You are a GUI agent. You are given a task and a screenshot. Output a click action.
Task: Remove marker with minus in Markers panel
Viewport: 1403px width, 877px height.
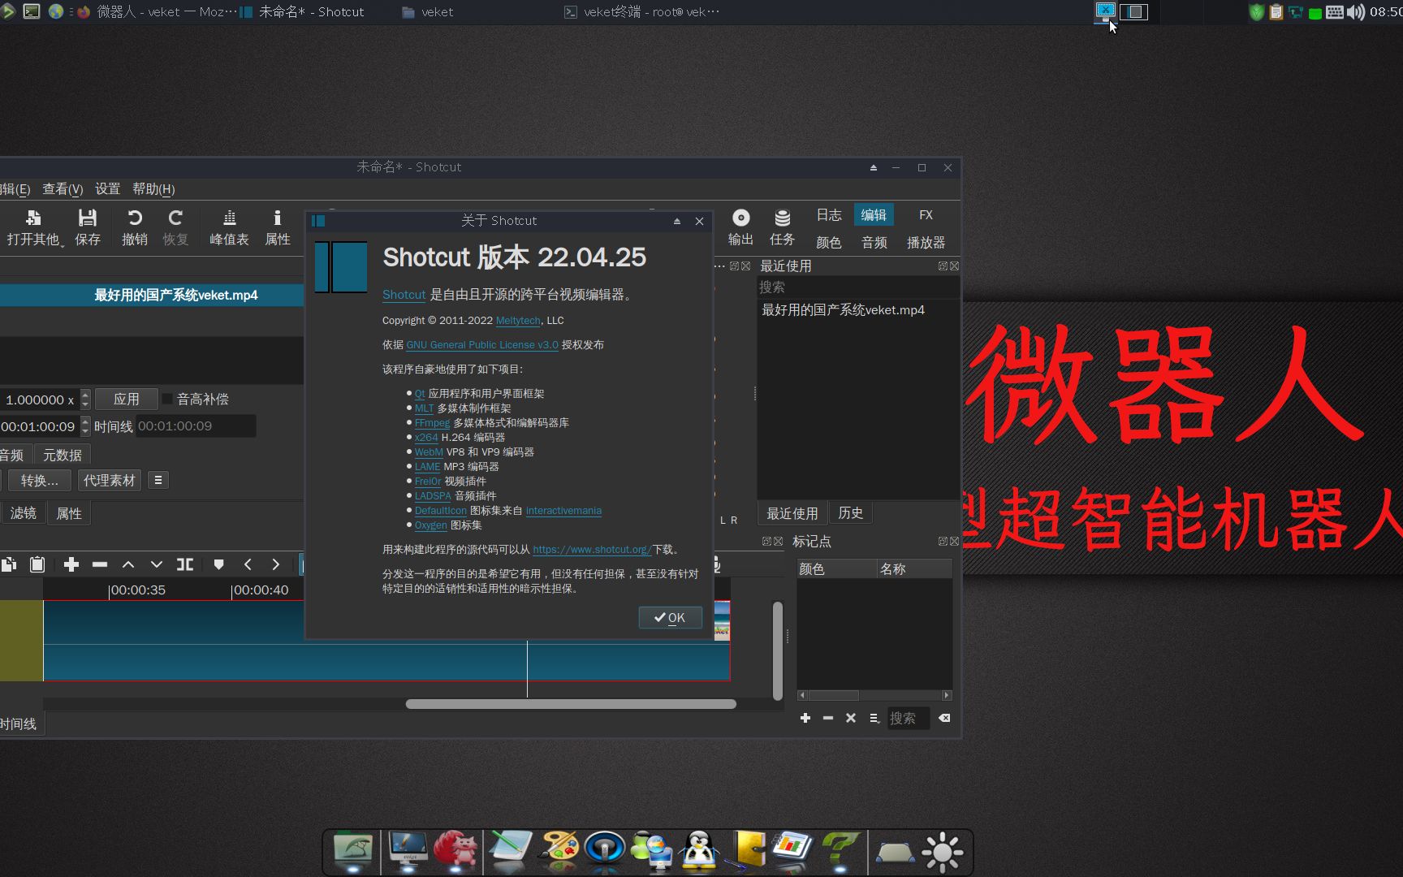point(828,718)
